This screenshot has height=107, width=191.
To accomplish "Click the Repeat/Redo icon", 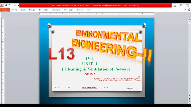I will (x=15, y=5).
